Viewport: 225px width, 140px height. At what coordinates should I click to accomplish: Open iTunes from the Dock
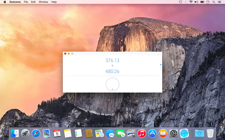pyautogui.click(x=142, y=133)
